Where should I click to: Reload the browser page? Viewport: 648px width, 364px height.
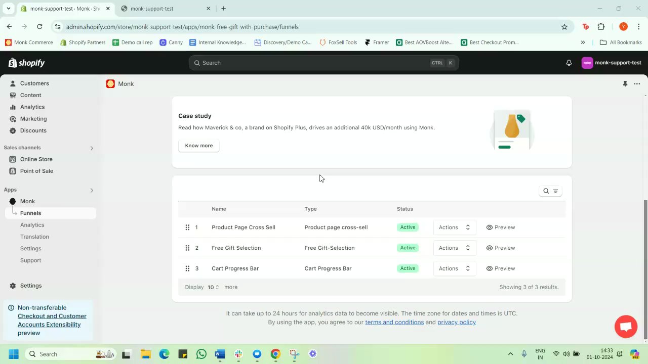click(39, 26)
